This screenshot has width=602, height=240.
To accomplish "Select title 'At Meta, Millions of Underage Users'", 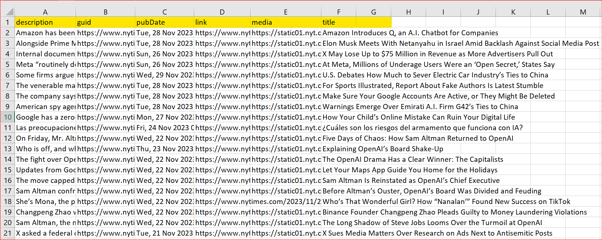I will click(x=438, y=64).
